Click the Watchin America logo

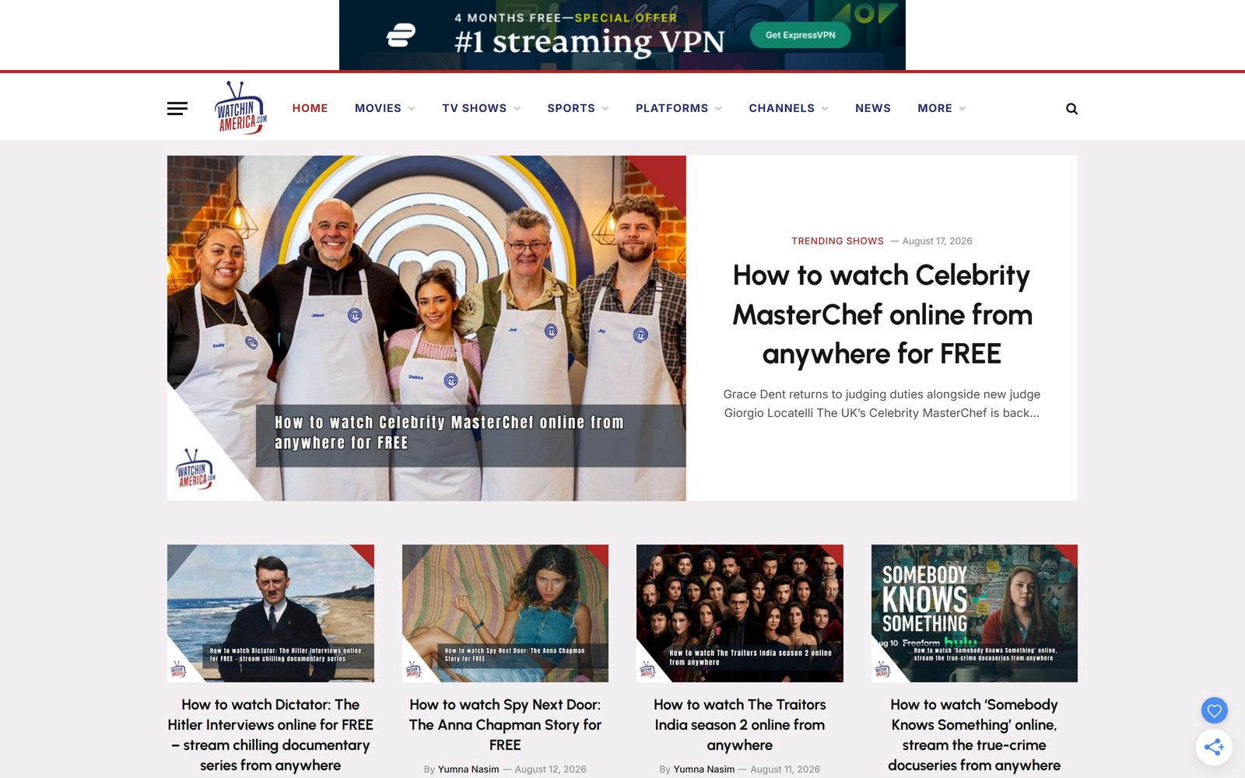pyautogui.click(x=240, y=107)
